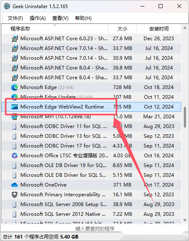Click the SQL Server 2008 Setup icon
The height and width of the screenshot is (241, 189).
click(x=15, y=204)
